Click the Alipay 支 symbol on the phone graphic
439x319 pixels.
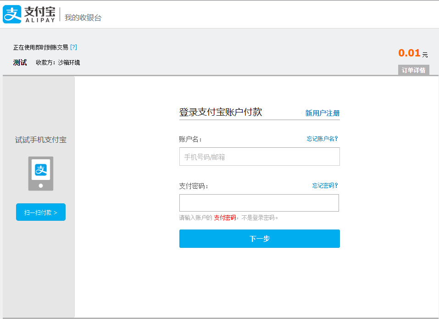click(x=41, y=169)
